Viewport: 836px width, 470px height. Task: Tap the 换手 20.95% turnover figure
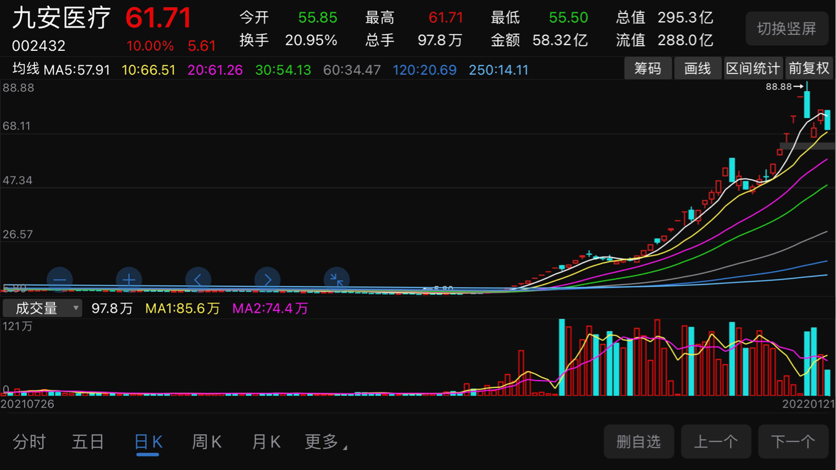coord(288,41)
